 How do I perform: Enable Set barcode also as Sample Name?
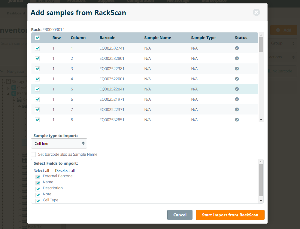tap(33, 154)
